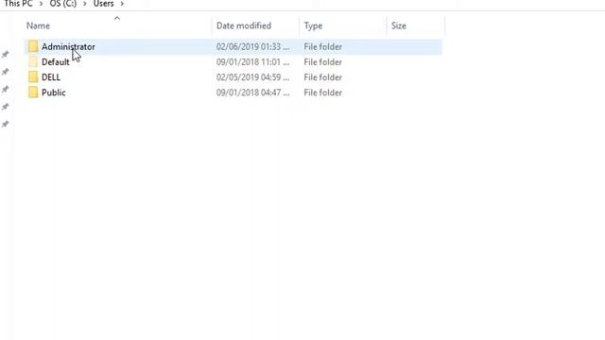Click date 02/05/2019 04:59 of DELL

(x=252, y=77)
